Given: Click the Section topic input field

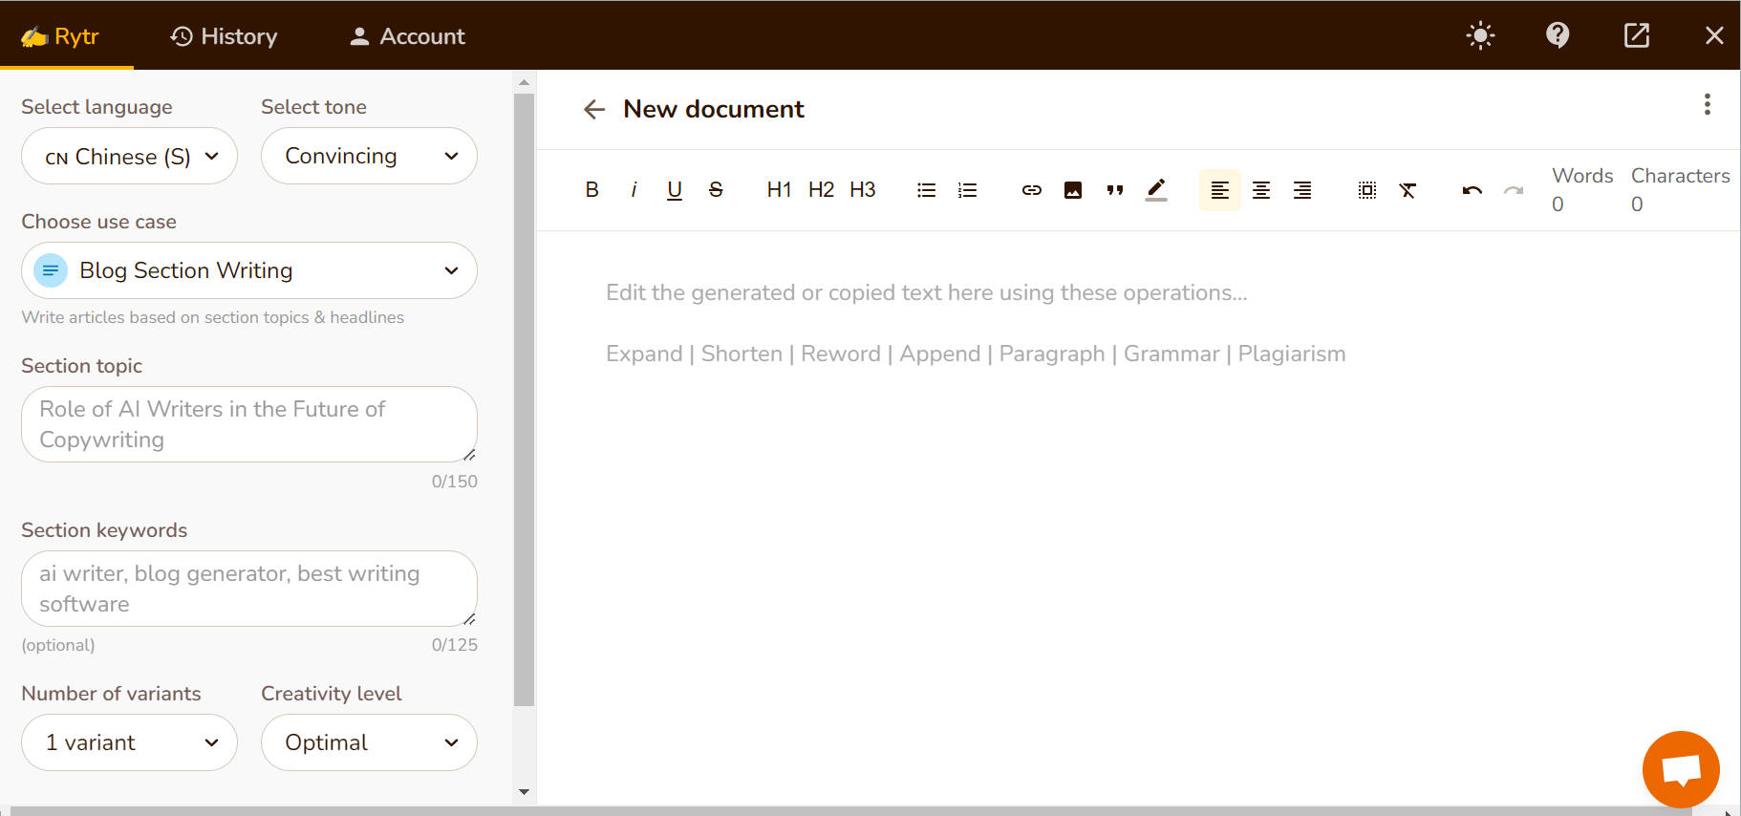Looking at the screenshot, I should coord(249,424).
